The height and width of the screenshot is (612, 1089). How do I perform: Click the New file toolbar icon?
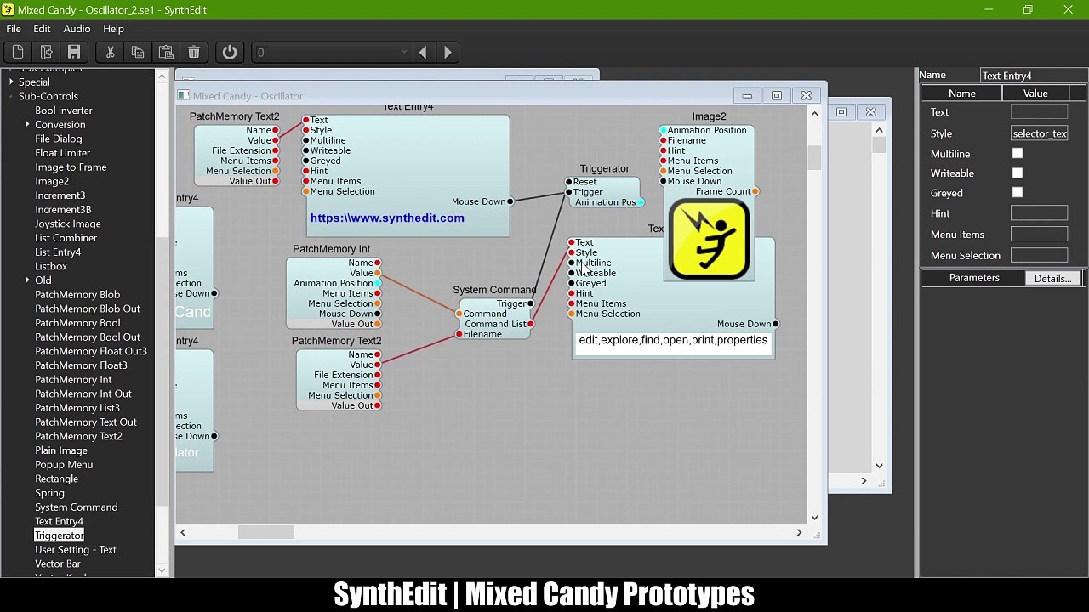coord(18,53)
